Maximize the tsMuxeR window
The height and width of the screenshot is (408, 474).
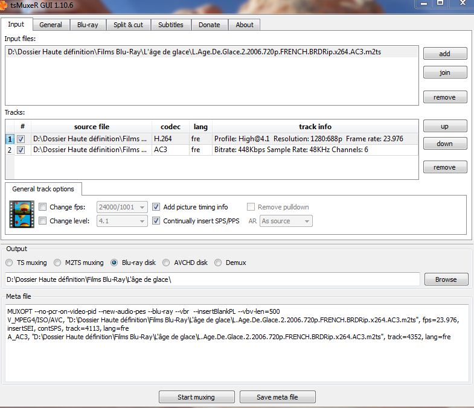tap(440, 4)
